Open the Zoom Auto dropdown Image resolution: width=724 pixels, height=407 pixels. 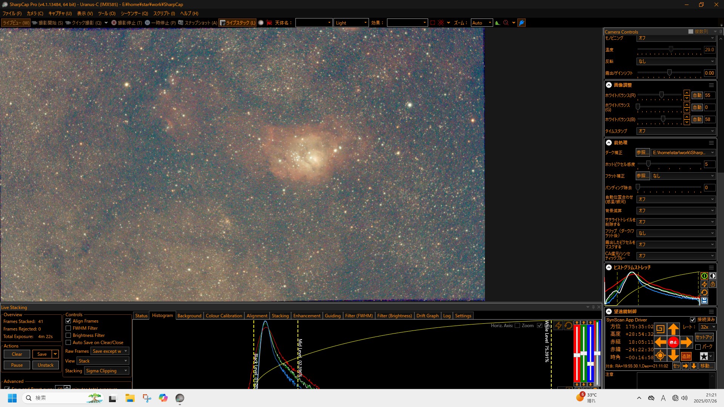482,23
